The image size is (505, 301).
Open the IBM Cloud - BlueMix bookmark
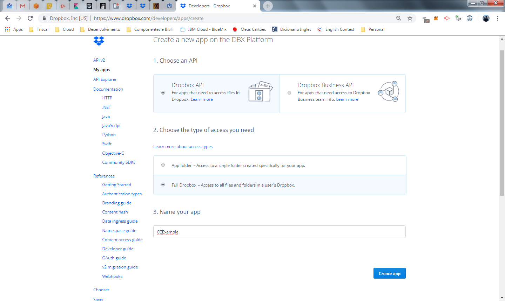pyautogui.click(x=203, y=29)
